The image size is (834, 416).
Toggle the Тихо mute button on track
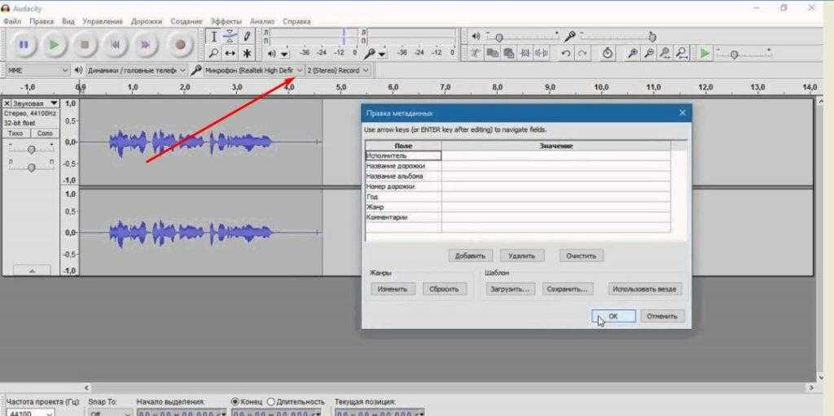[x=15, y=133]
